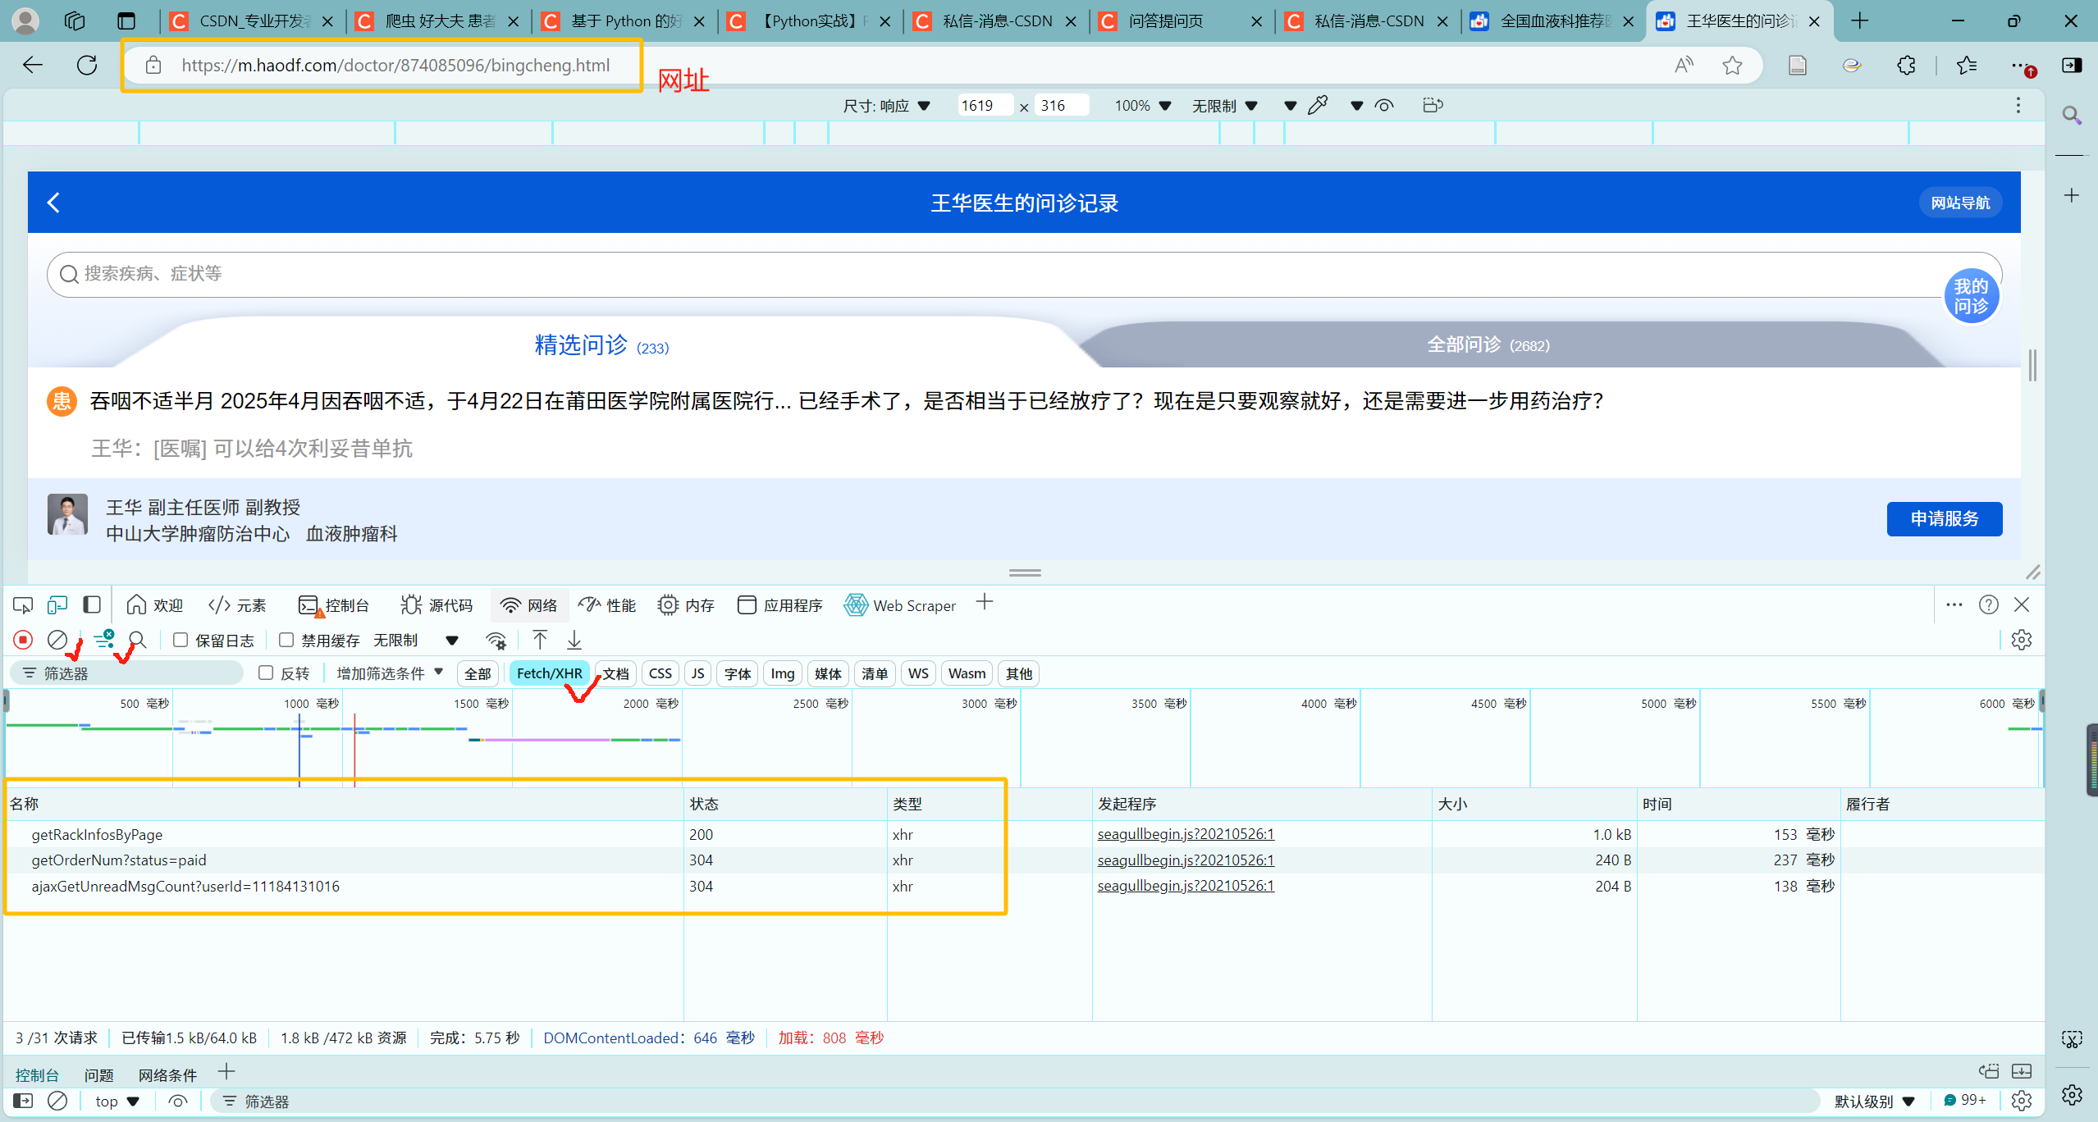
Task: Open the top context dropdown in console
Action: [117, 1101]
